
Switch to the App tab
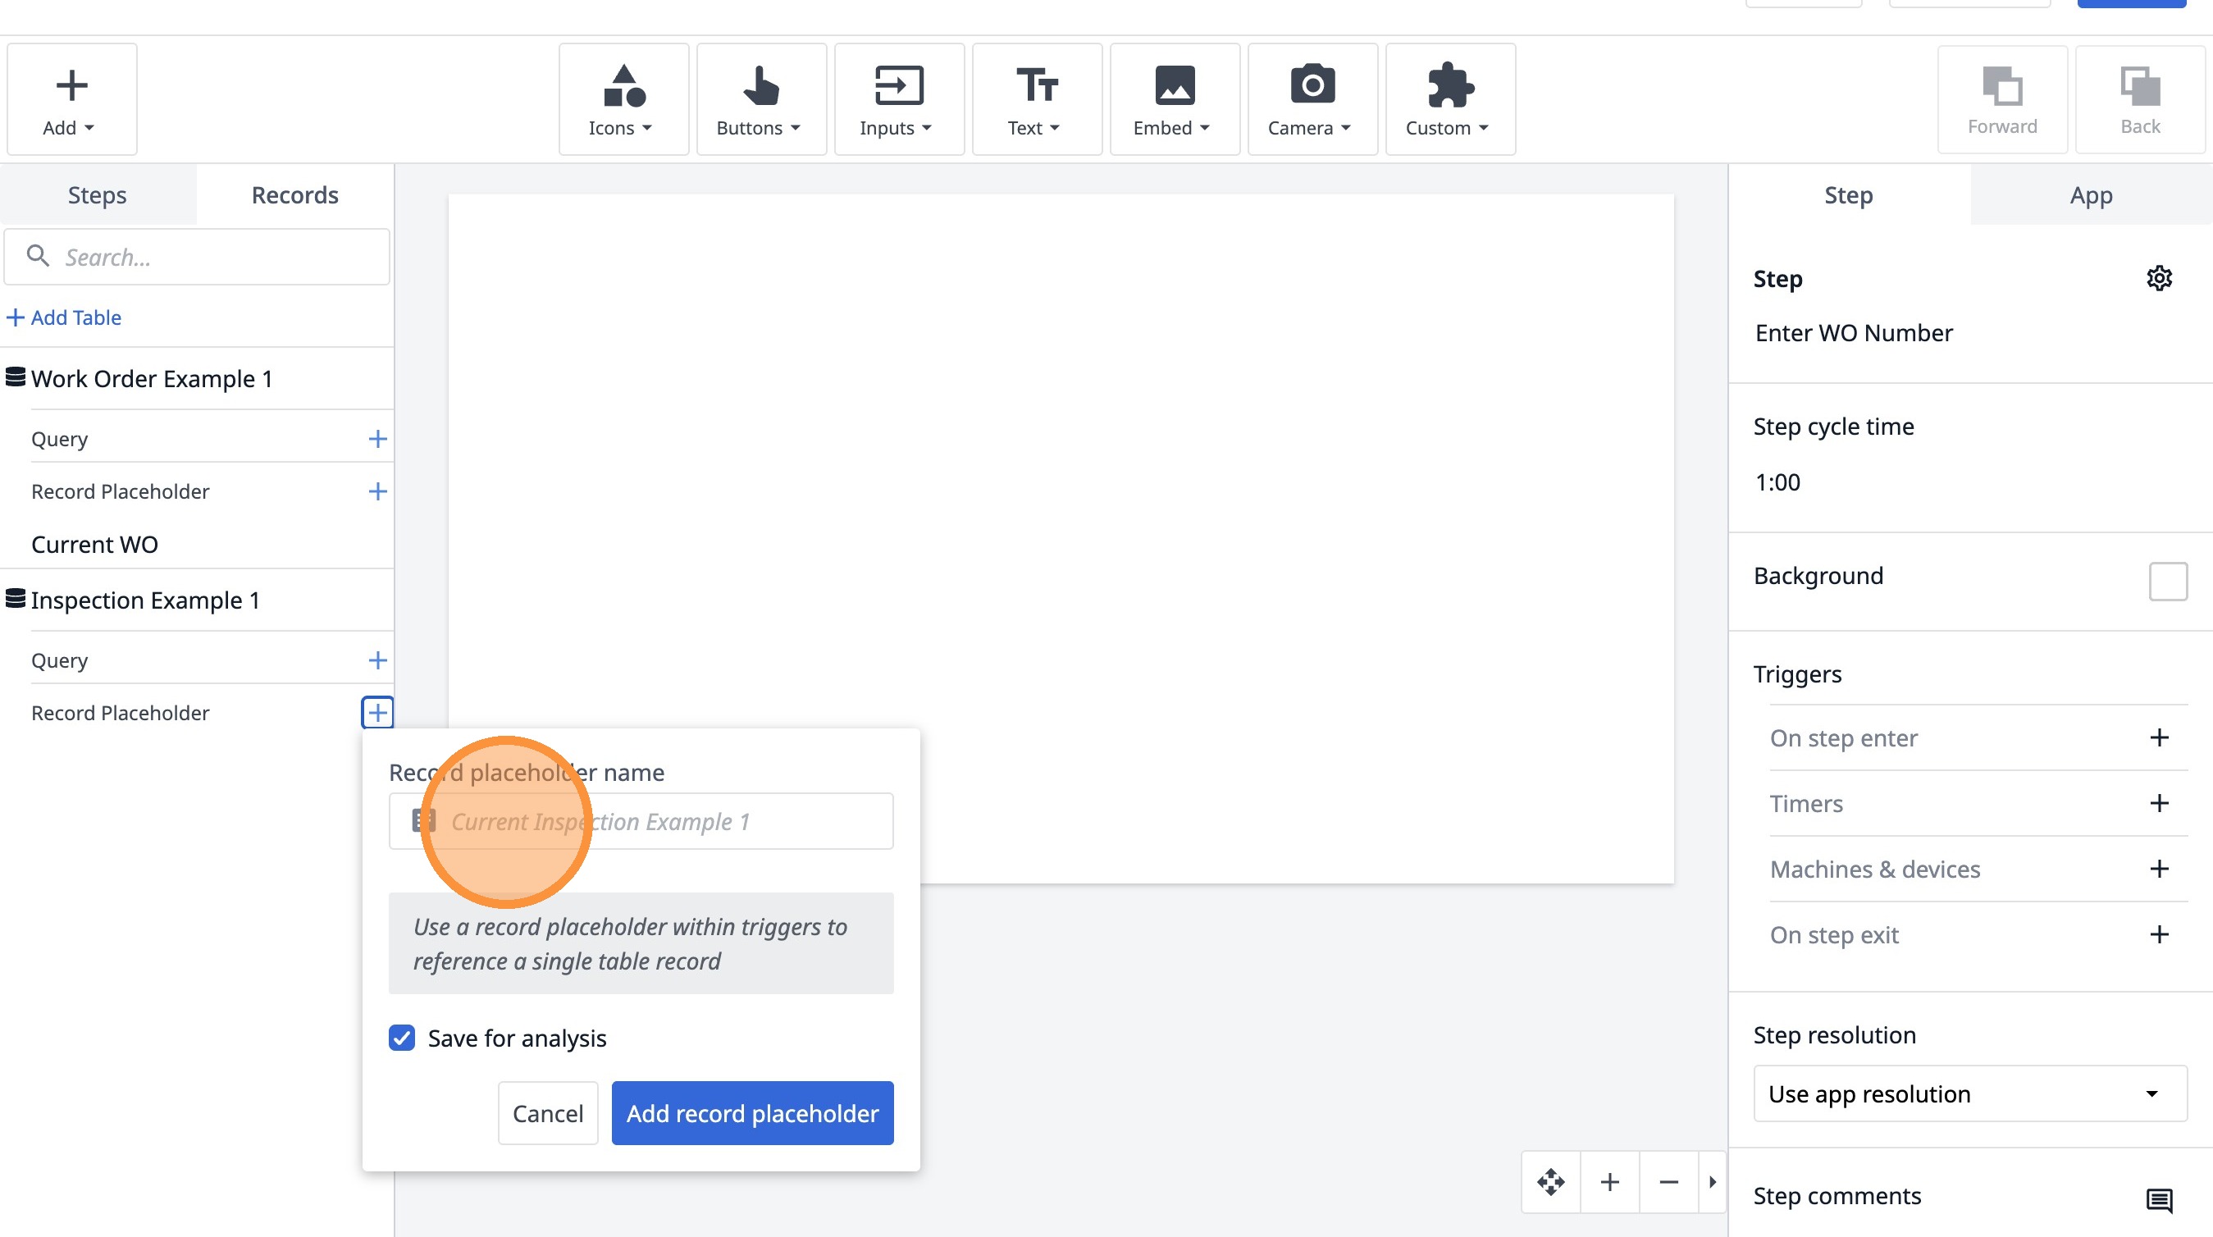(2090, 195)
